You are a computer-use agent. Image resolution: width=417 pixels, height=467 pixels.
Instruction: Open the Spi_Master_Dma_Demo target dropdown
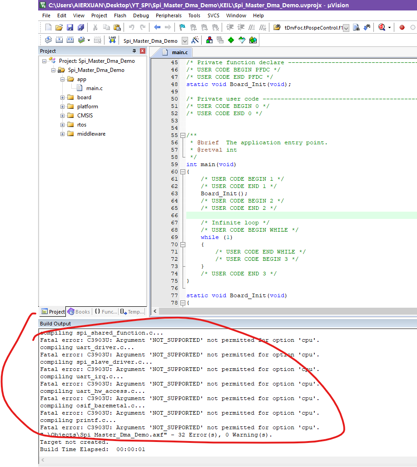click(185, 41)
